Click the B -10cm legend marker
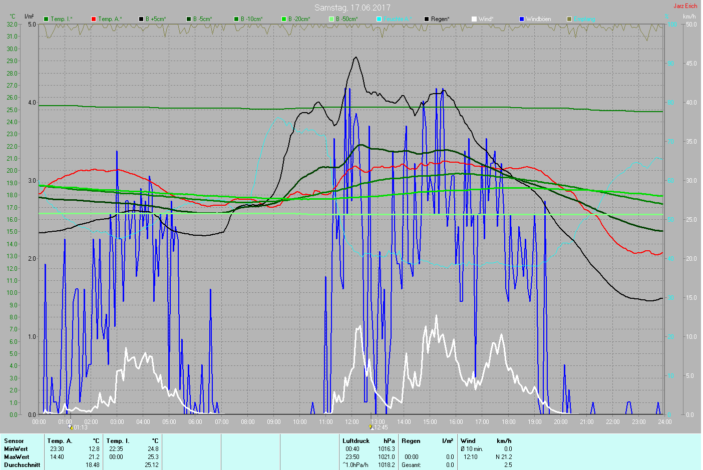 236,19
